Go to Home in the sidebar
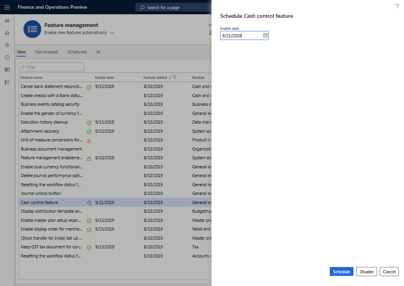 click(x=7, y=33)
